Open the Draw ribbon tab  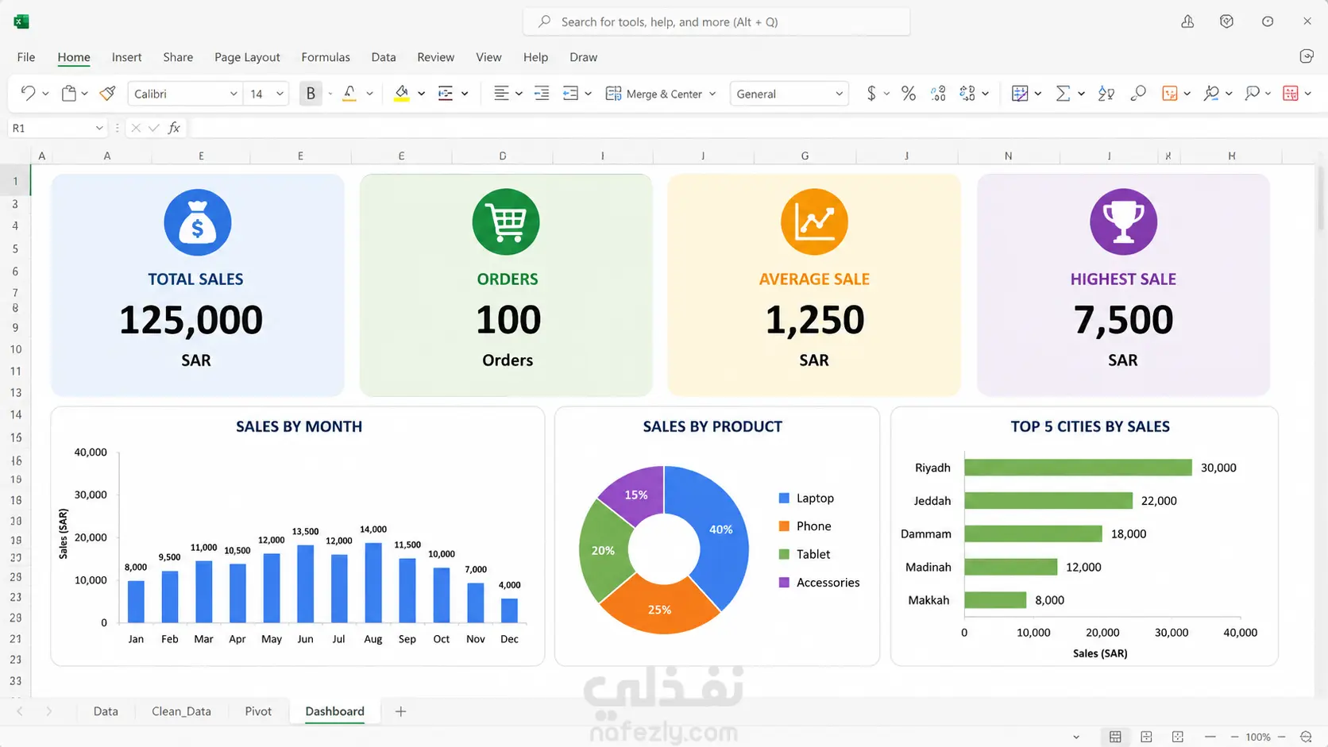[583, 57]
